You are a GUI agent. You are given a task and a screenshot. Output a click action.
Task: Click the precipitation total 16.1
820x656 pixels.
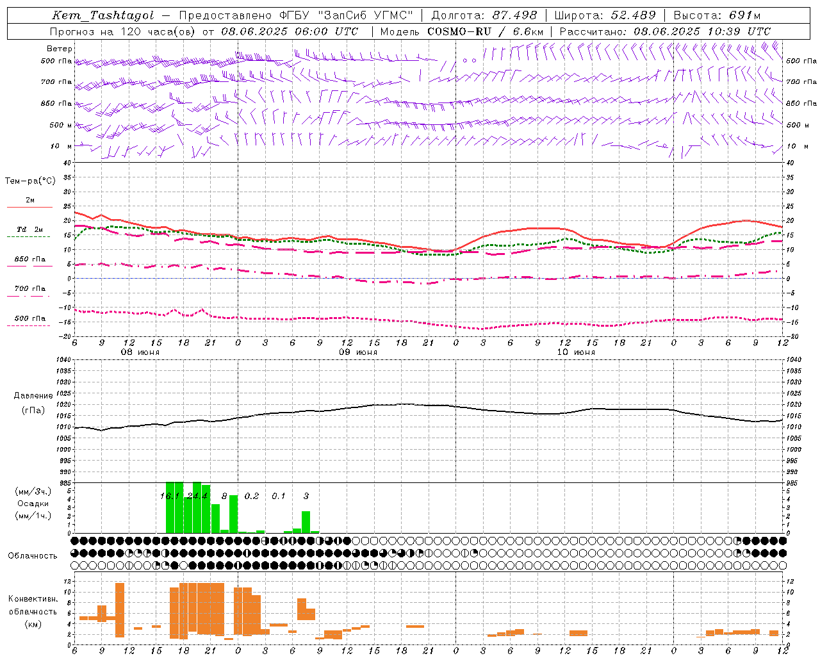[170, 496]
